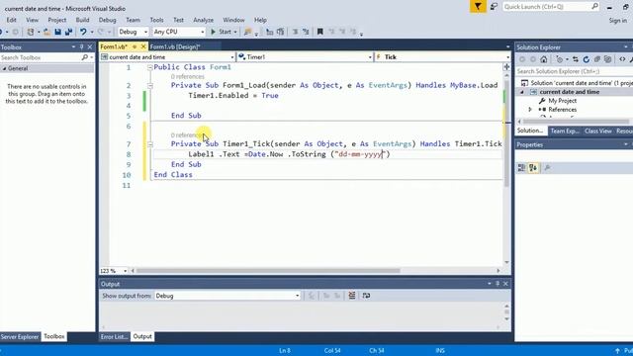Open the Tick event dropdown
Viewport: 633px width, 356px height.
[442, 57]
